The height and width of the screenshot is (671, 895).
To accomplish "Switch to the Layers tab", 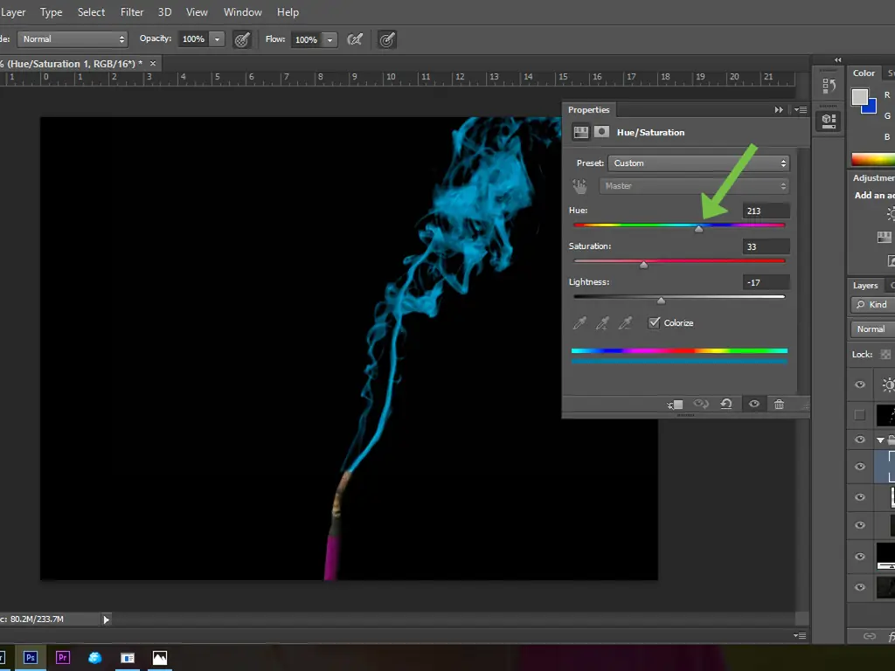I will (x=865, y=286).
